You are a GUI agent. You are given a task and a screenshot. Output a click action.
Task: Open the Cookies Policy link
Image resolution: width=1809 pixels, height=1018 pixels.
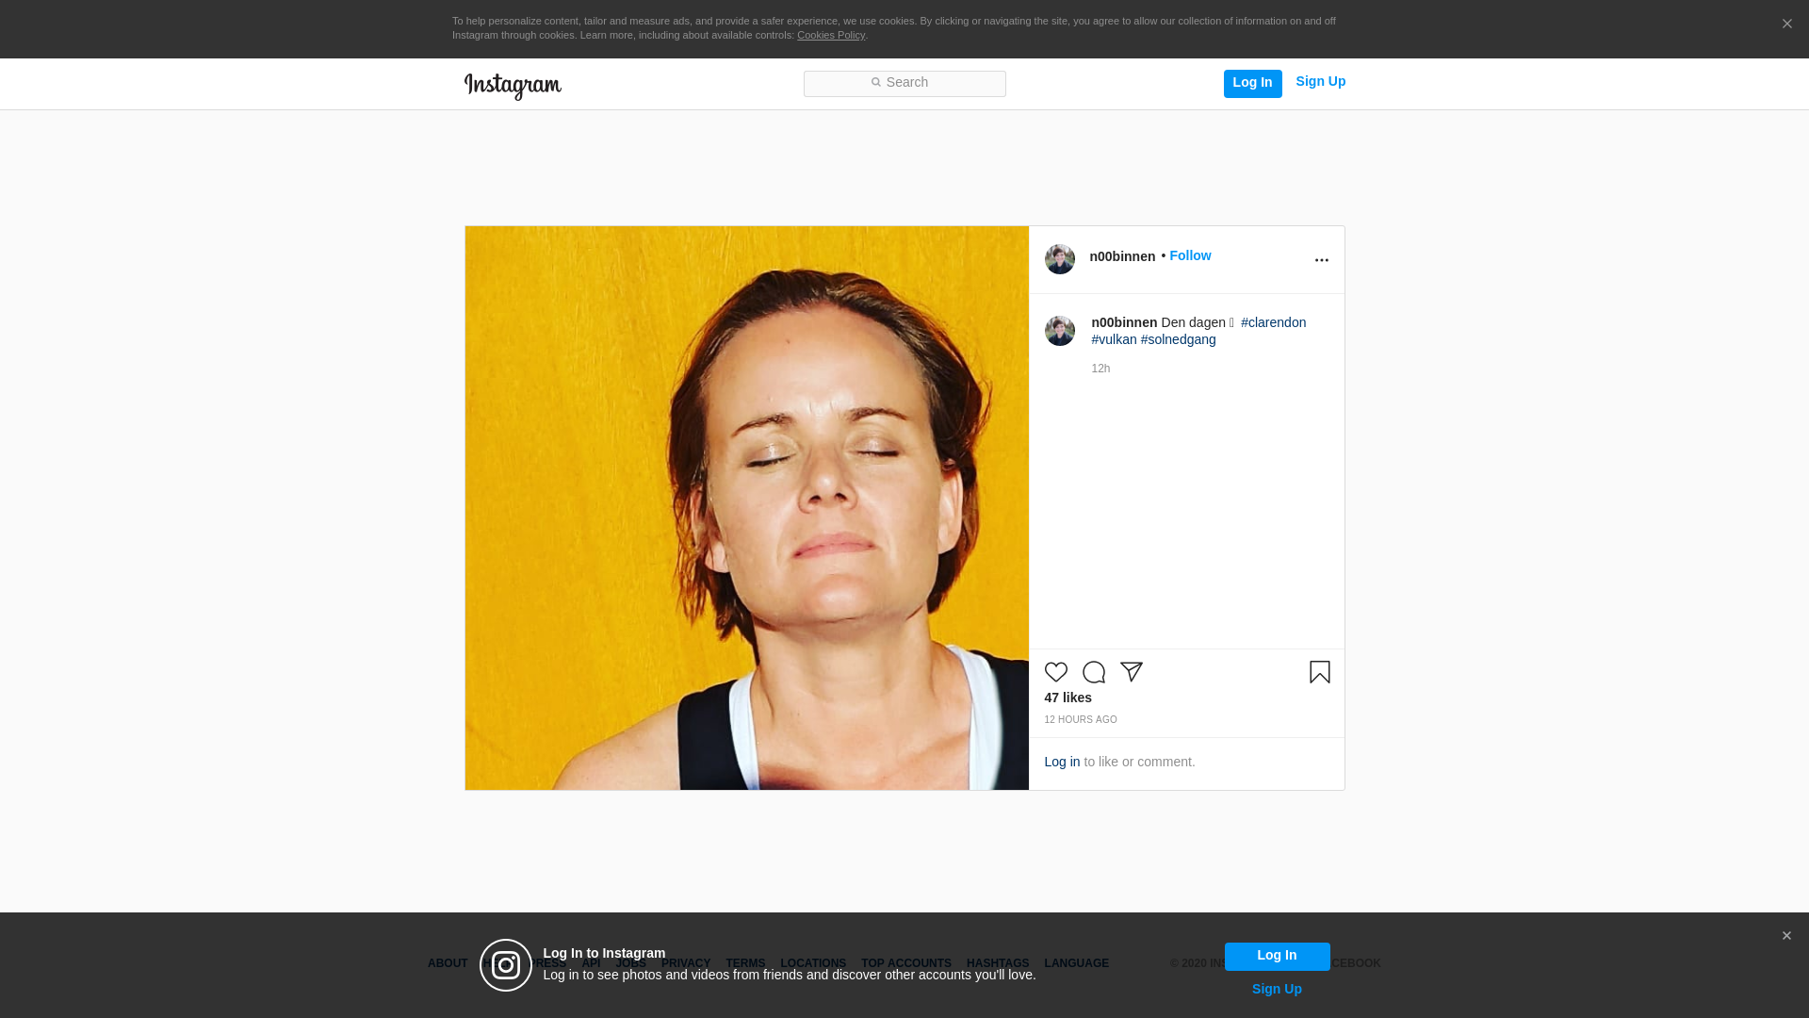point(831,35)
